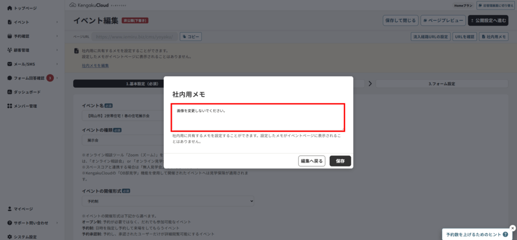The width and height of the screenshot is (517, 240).
Task: Click the 顧客管理 people icon
Action: [x=10, y=50]
